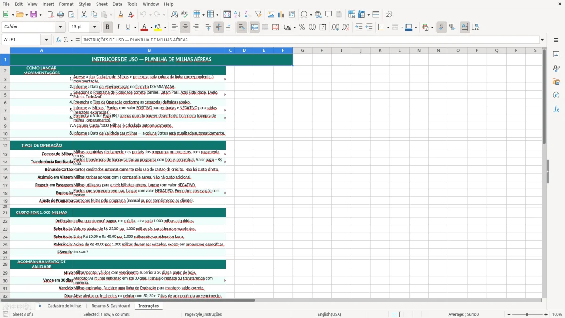The width and height of the screenshot is (565, 318).
Task: Clear direct formatting icon
Action: (x=131, y=15)
